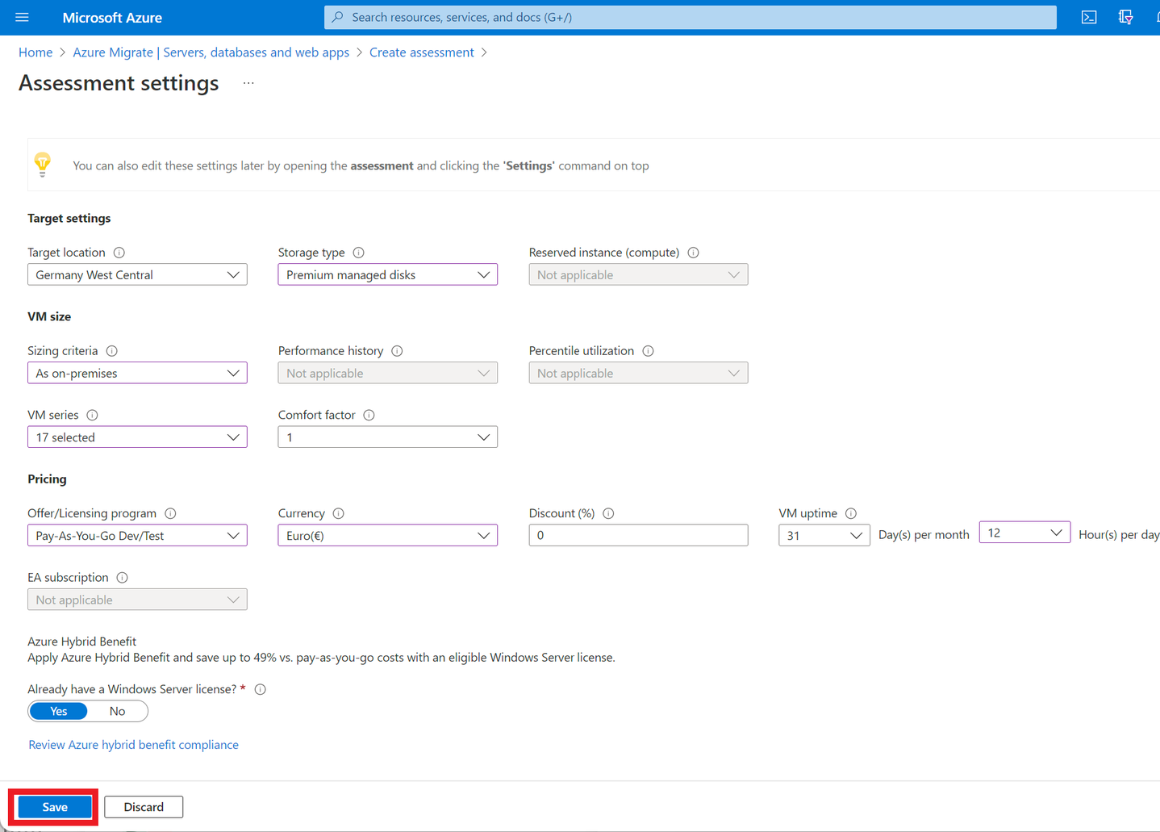This screenshot has height=832, width=1160.
Task: Open Azure Migrate Servers breadcrumb link
Action: coord(211,52)
